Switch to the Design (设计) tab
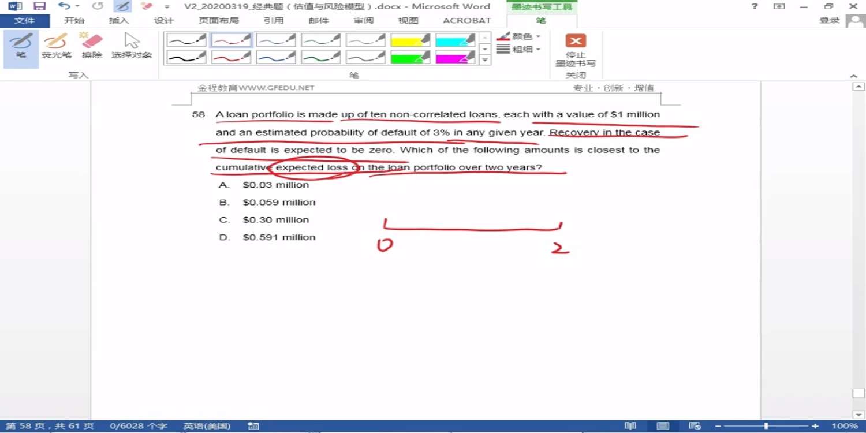 164,21
